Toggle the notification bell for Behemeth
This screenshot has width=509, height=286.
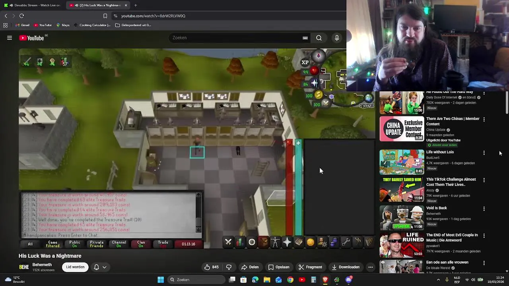[x=96, y=267]
